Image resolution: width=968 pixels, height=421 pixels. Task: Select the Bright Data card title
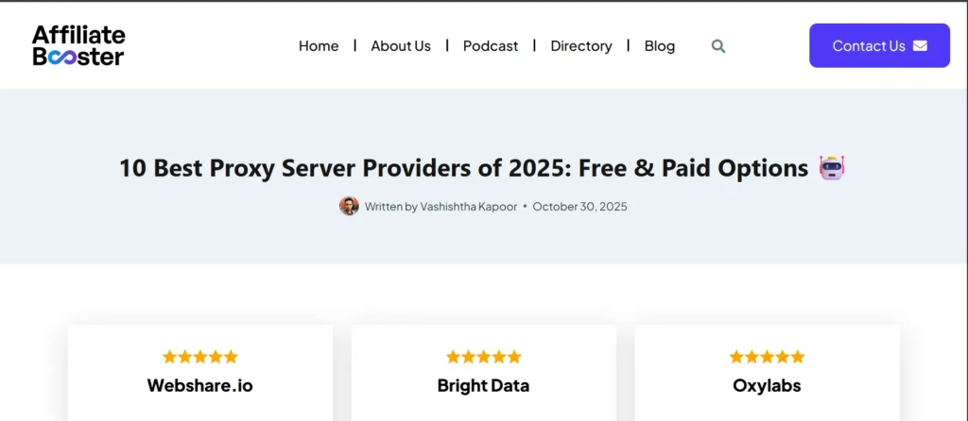click(x=483, y=386)
